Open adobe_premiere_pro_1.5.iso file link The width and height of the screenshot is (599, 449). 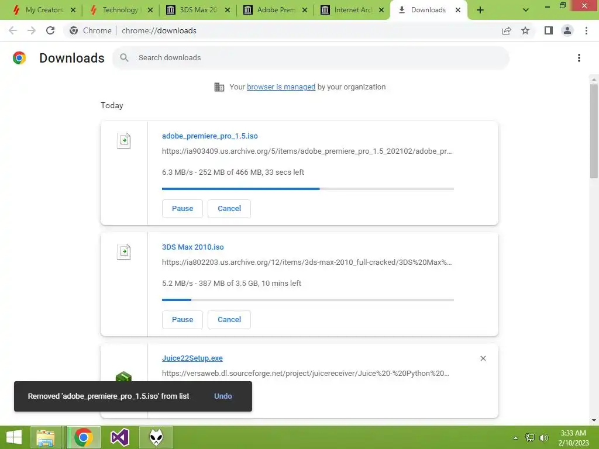pos(210,136)
